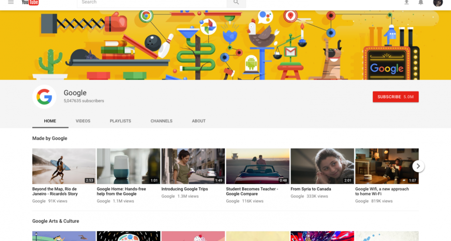Click '116K views' under Student Becomes Teacher
The height and width of the screenshot is (241, 451).
click(253, 201)
